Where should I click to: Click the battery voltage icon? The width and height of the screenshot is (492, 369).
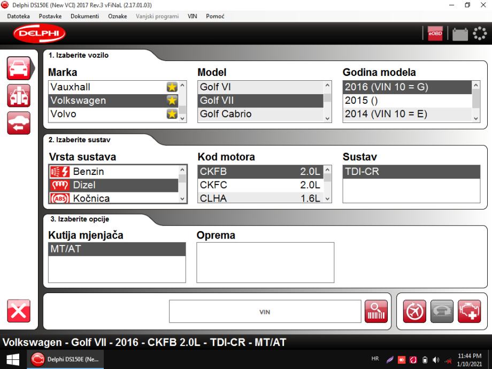460,34
